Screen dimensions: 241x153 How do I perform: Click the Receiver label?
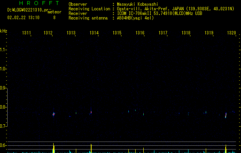78,13
